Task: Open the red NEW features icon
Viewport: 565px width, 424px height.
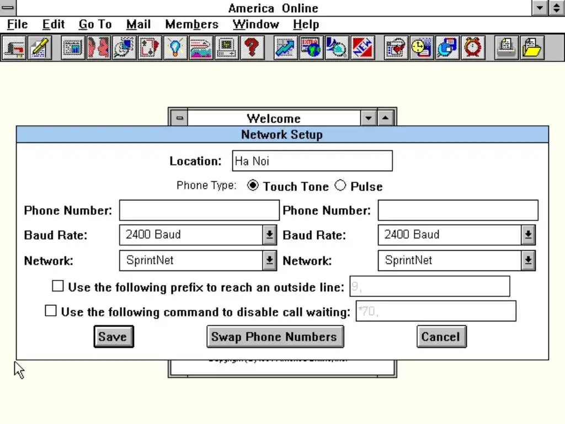Action: pos(362,47)
